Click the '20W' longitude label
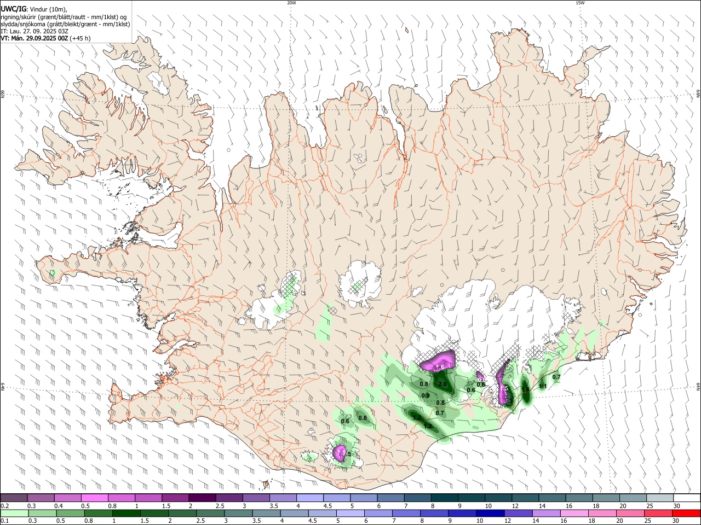 (291, 3)
